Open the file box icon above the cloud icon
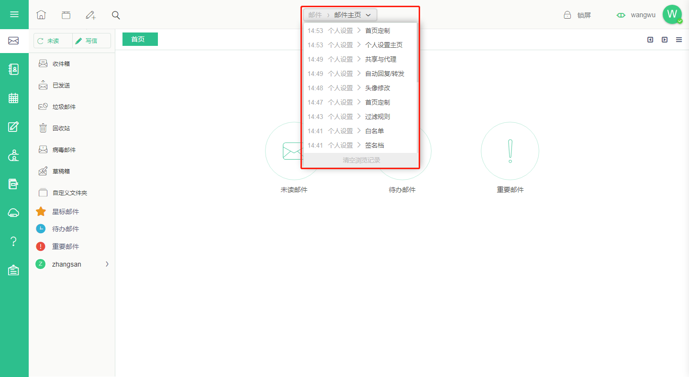This screenshot has width=689, height=377. pos(14,184)
